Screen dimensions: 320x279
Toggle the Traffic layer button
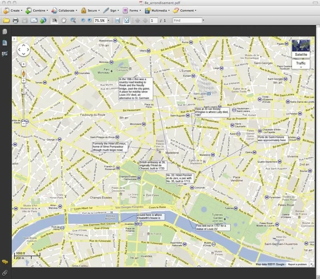click(x=301, y=64)
